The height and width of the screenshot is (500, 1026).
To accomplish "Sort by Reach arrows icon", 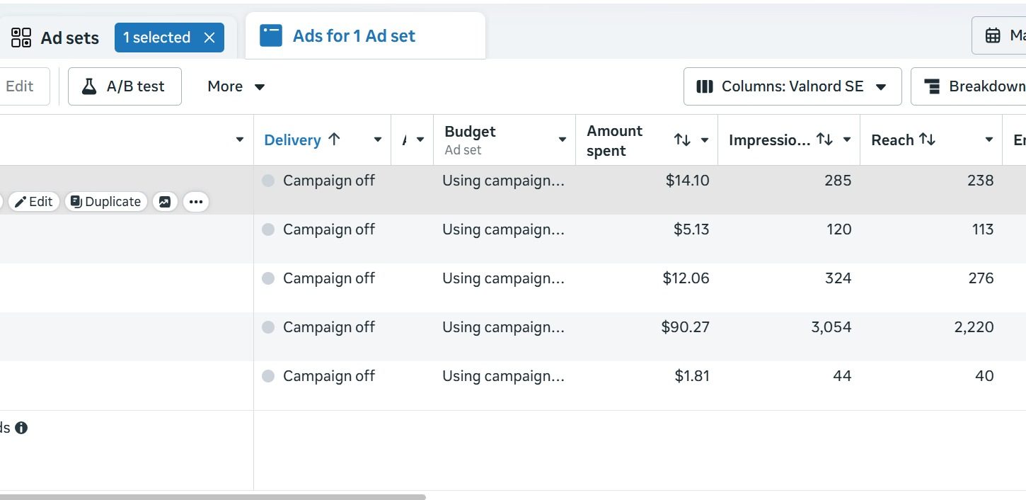I will point(927,140).
